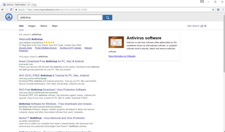Switch to Videos search tab
Image resolution: width=225 pixels, height=132 pixels.
pyautogui.click(x=44, y=26)
